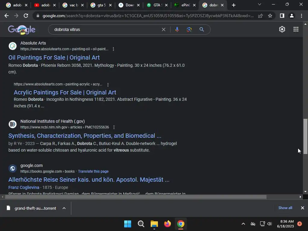Screen dimensions: 308x231
Task: Open the Chrome side panel
Action: (282, 16)
